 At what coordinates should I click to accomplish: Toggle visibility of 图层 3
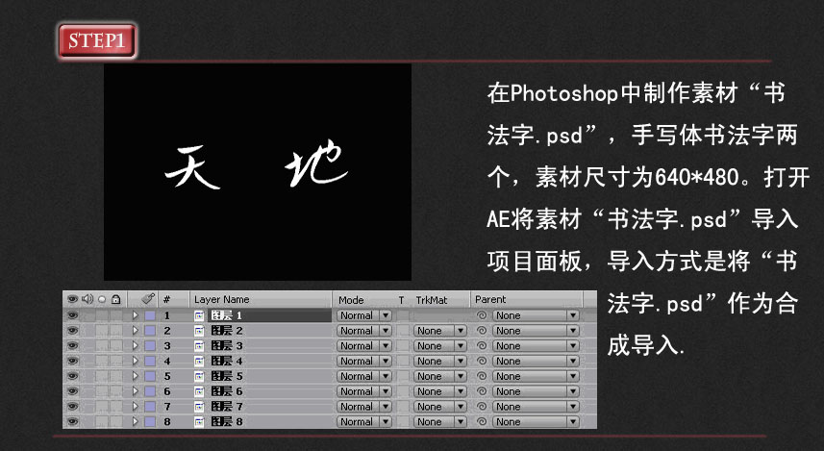click(x=72, y=346)
